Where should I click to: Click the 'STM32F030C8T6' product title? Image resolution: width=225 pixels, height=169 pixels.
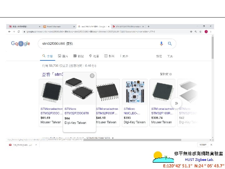pos(77,113)
